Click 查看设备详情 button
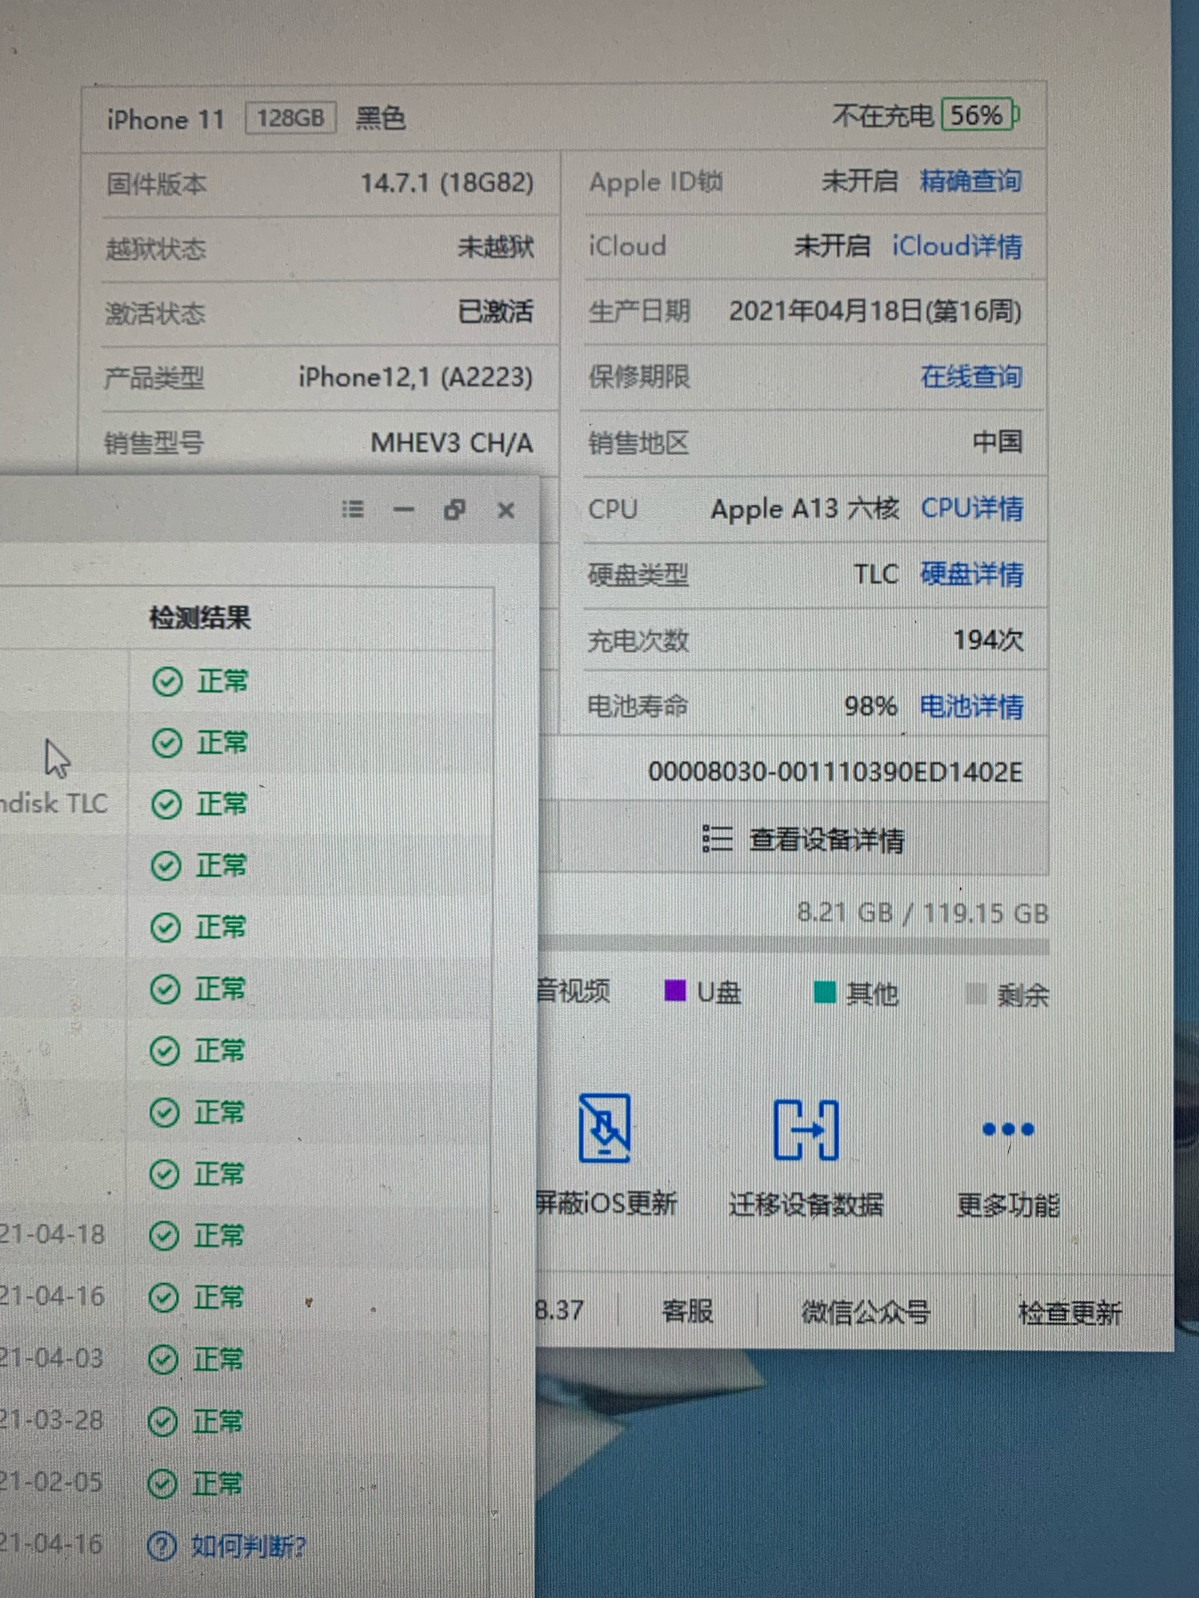Viewport: 1199px width, 1598px height. click(803, 839)
